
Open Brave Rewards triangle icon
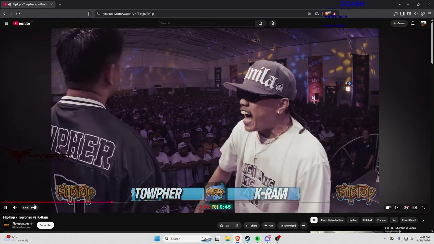tap(334, 14)
